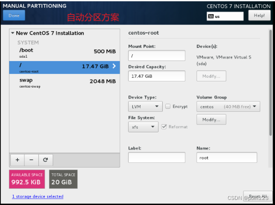Click the empty Label input field
This screenshot has height=205, width=275.
[157, 158]
